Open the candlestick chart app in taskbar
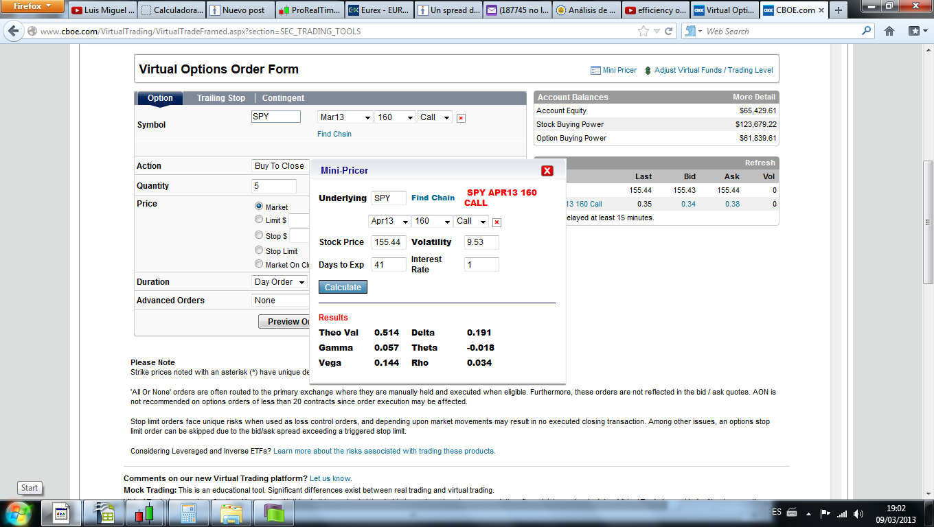The image size is (934, 527). 144,513
